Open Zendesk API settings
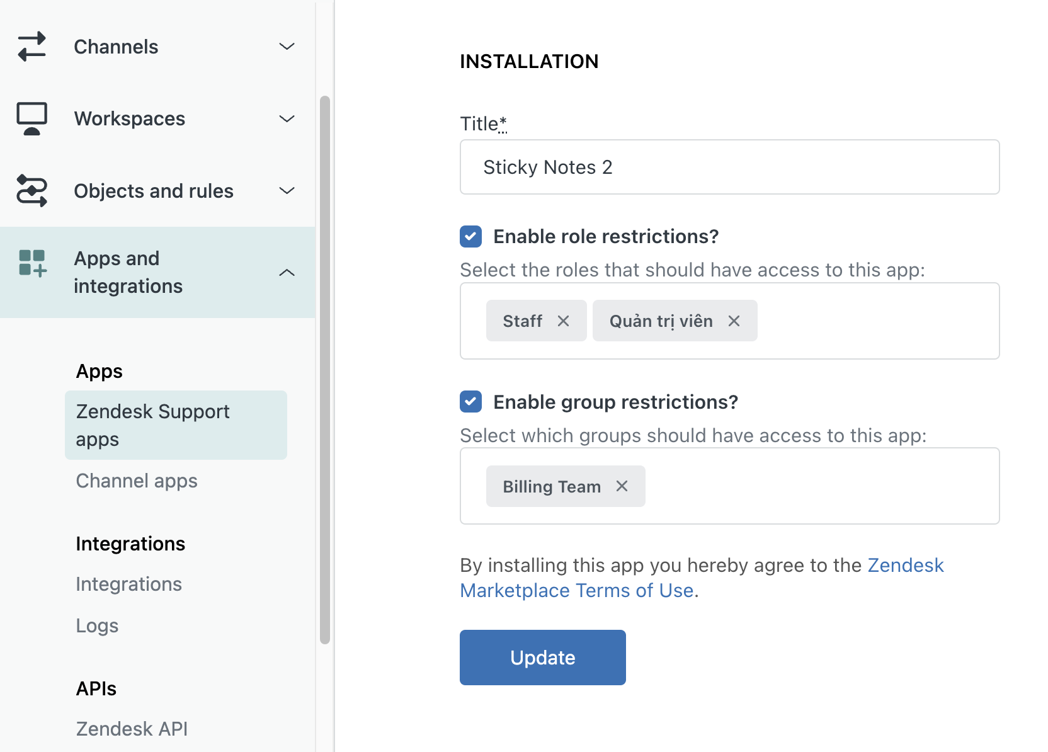The height and width of the screenshot is (752, 1048). 132,729
